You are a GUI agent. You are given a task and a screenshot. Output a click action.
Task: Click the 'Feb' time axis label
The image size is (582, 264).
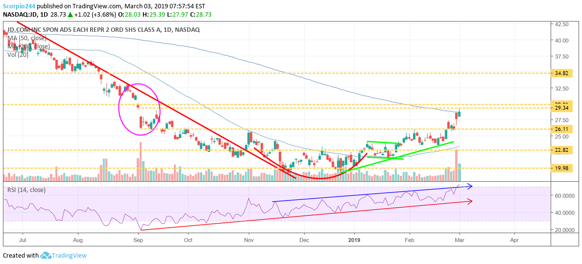coord(410,240)
